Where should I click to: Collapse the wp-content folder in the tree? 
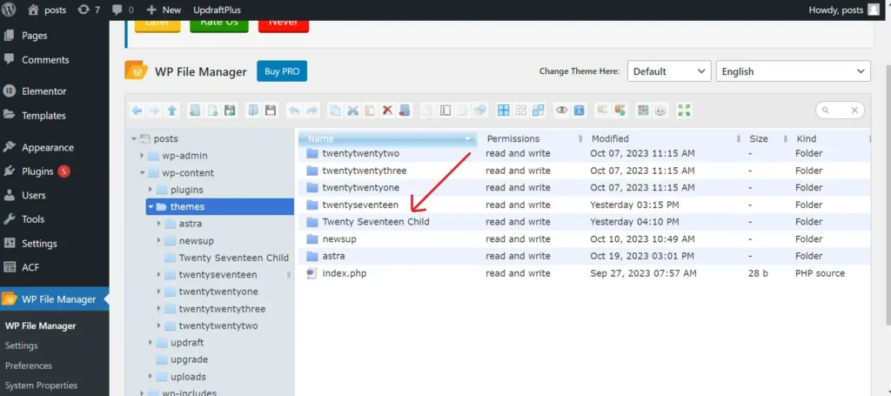(142, 173)
